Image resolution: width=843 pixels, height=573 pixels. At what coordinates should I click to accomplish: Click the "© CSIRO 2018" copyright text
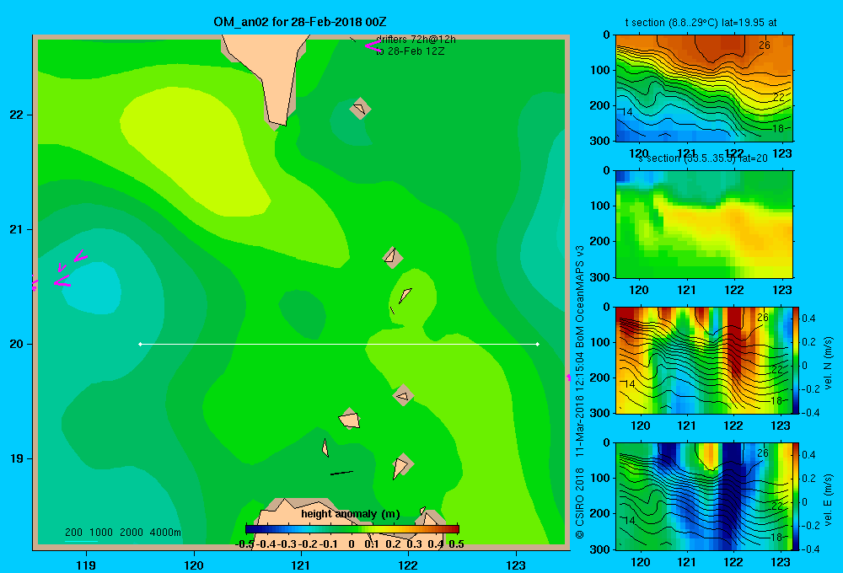point(580,502)
